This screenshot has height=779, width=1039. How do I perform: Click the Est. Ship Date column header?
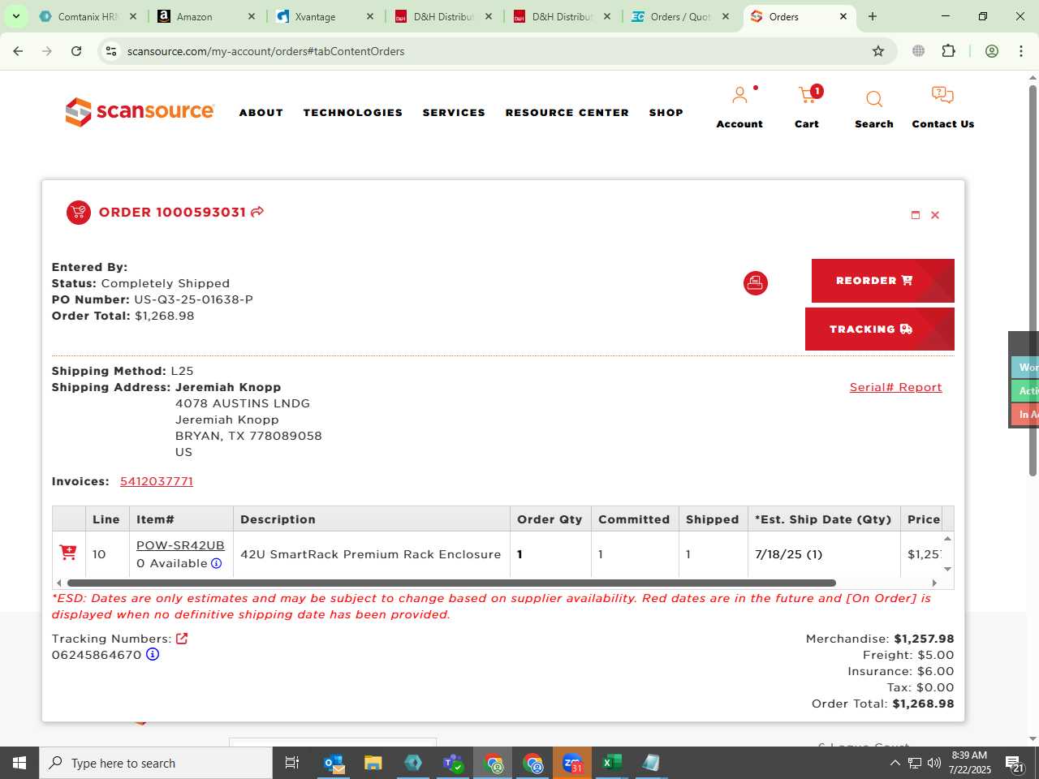pyautogui.click(x=823, y=519)
